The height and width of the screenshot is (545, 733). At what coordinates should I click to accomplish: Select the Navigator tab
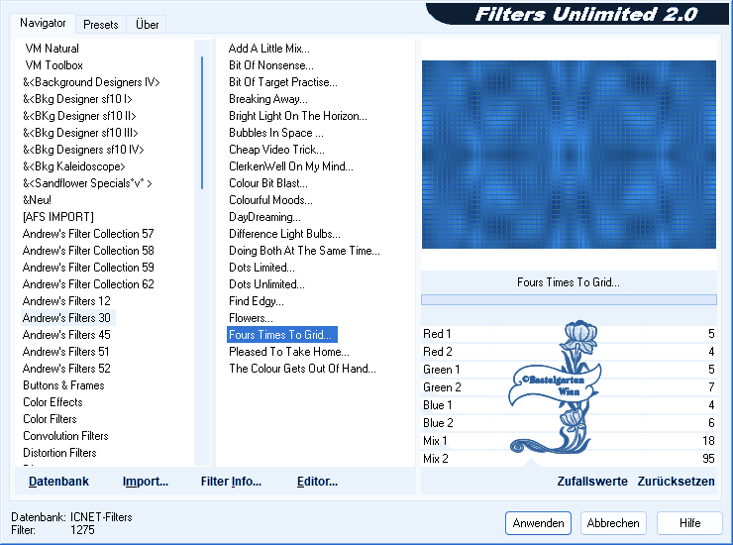[x=44, y=23]
